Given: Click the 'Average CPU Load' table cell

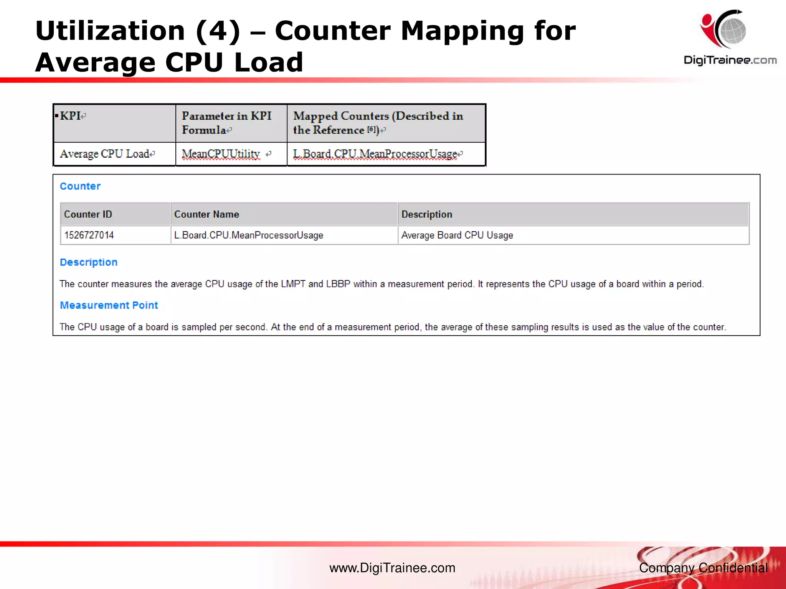Looking at the screenshot, I should 115,154.
